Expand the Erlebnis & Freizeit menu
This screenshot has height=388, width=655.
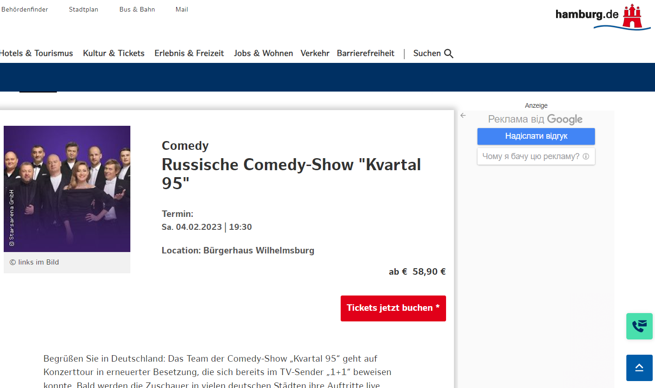(x=189, y=53)
